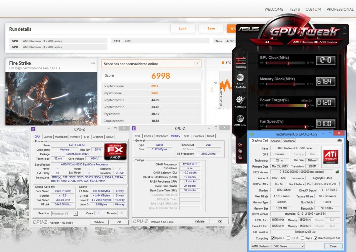Click the Power Target Min arrow

pos(266,105)
